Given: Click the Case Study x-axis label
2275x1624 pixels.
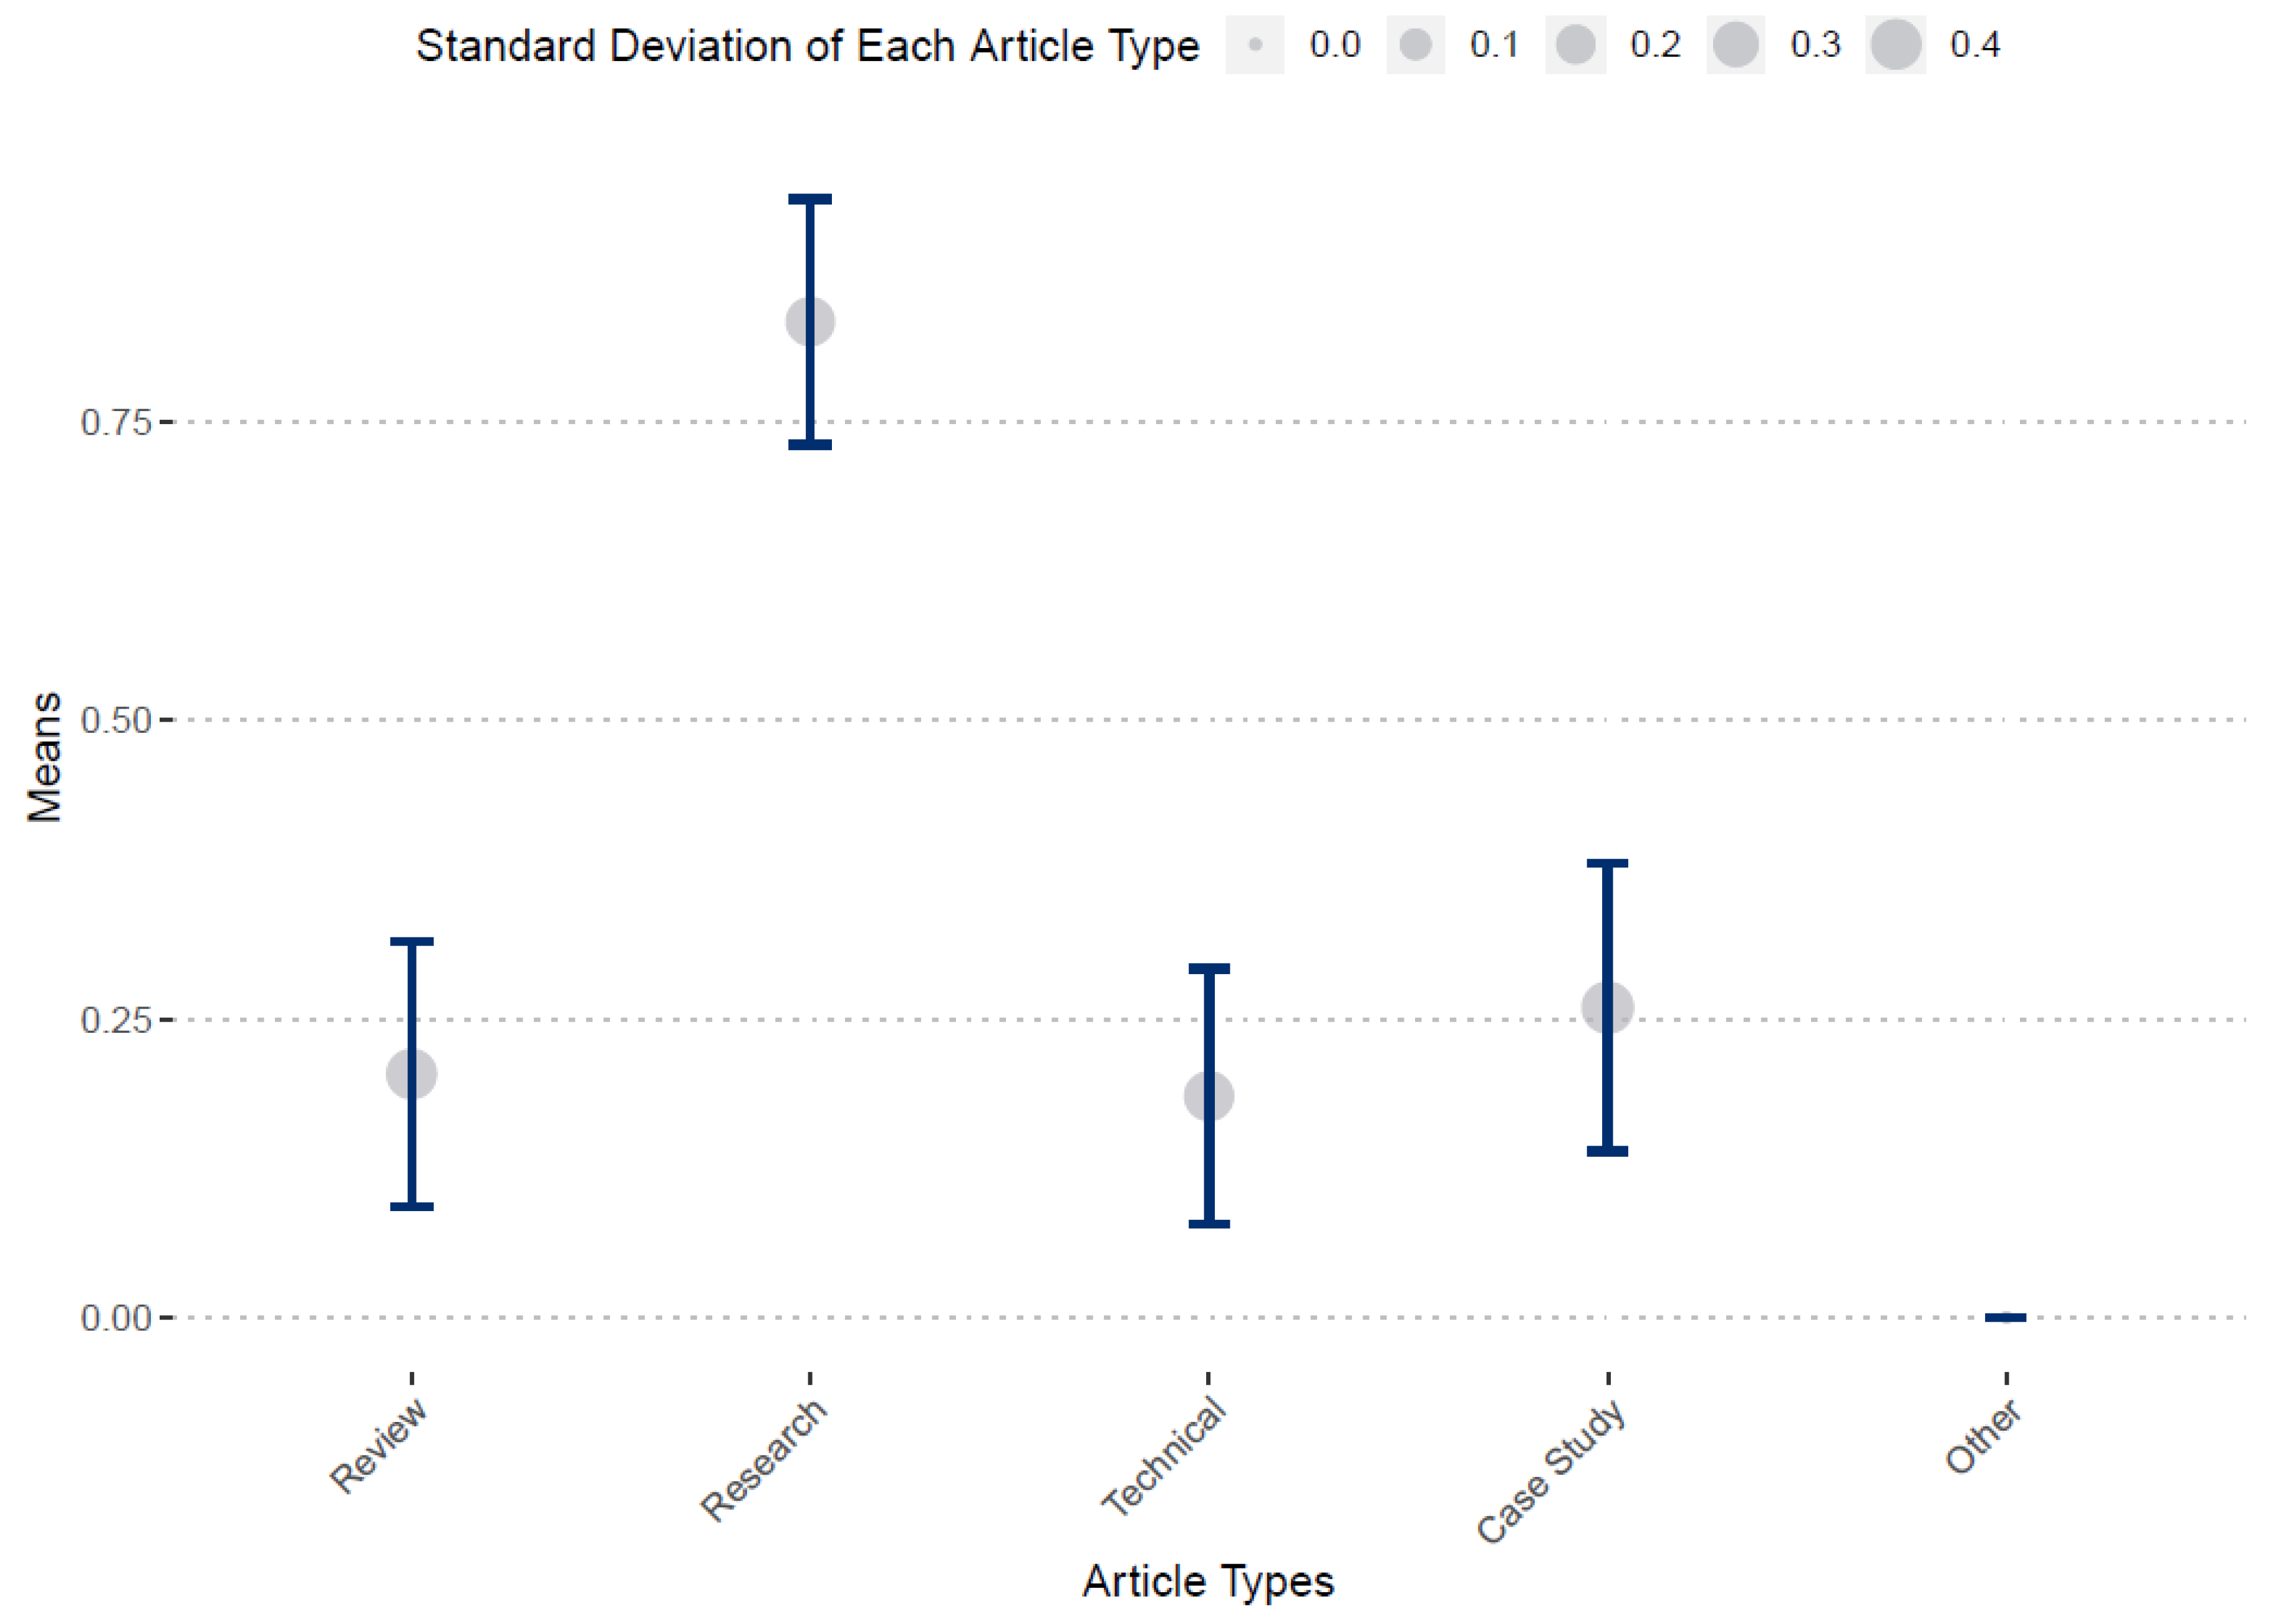Looking at the screenshot, I should 1551,1471.
